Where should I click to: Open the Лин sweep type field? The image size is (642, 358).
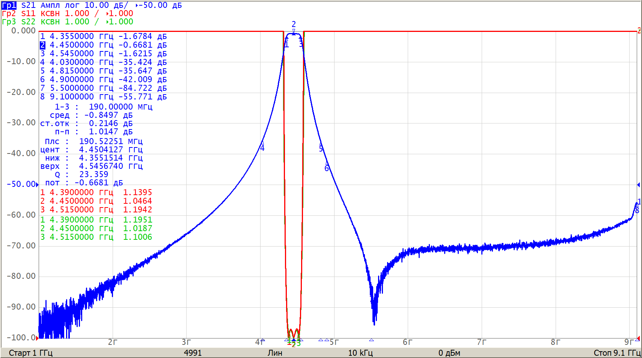(275, 353)
